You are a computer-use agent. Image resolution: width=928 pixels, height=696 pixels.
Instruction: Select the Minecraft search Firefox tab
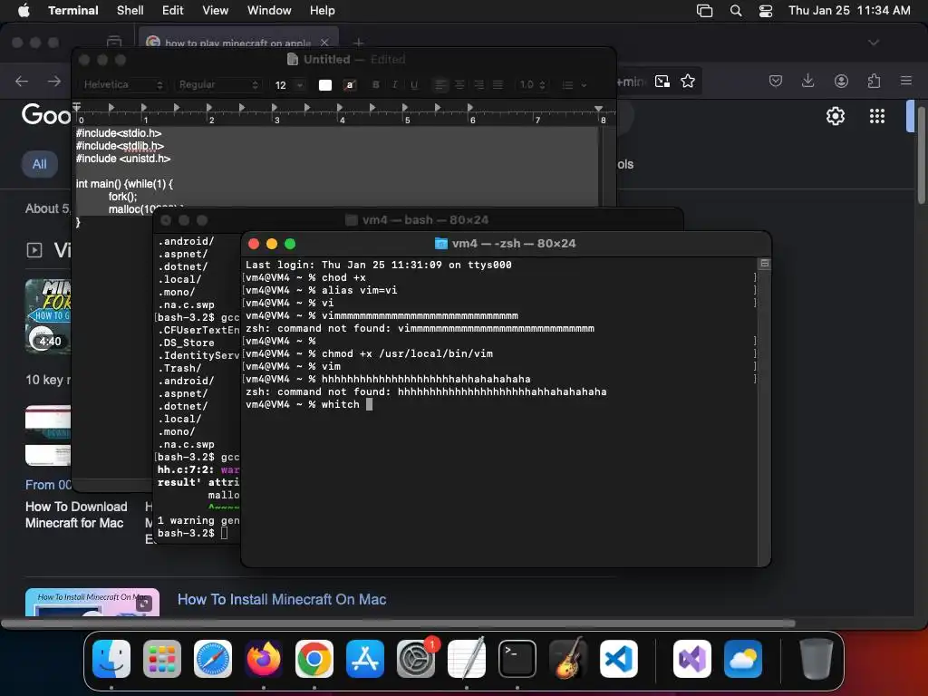point(237,42)
